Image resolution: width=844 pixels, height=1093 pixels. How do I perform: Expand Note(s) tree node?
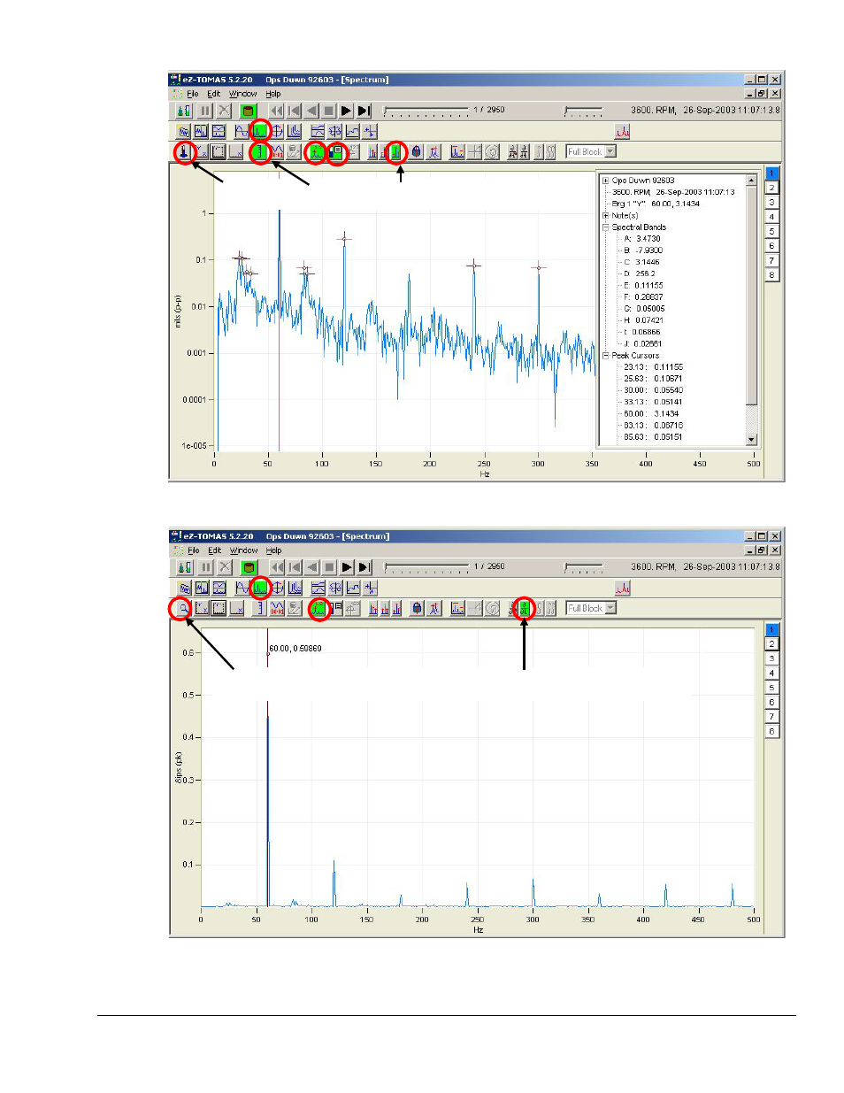tap(606, 216)
